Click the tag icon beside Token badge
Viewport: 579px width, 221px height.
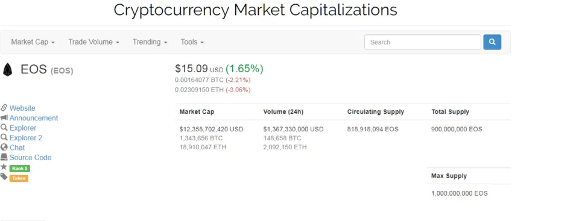pos(4,177)
